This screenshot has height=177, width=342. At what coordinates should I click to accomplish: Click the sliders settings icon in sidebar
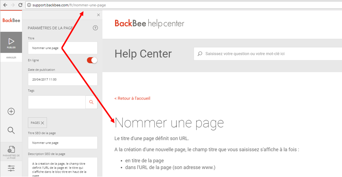[x=11, y=168]
